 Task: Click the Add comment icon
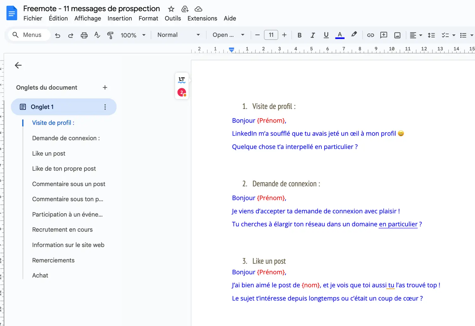click(x=383, y=35)
